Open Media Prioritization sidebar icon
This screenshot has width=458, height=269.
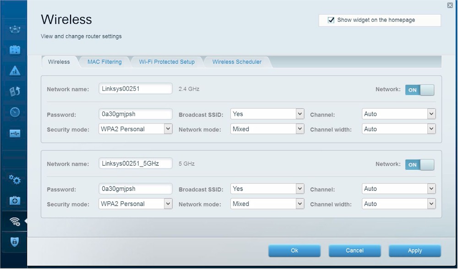point(15,91)
